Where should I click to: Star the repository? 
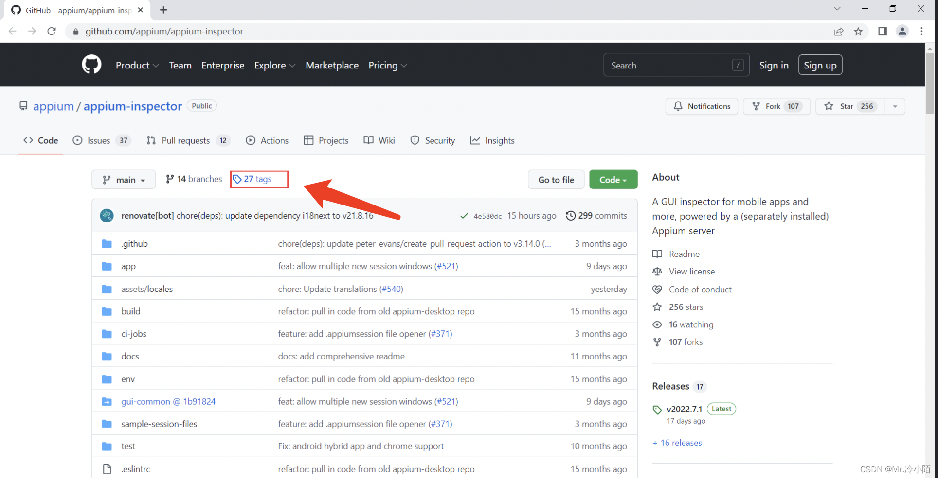coord(850,106)
